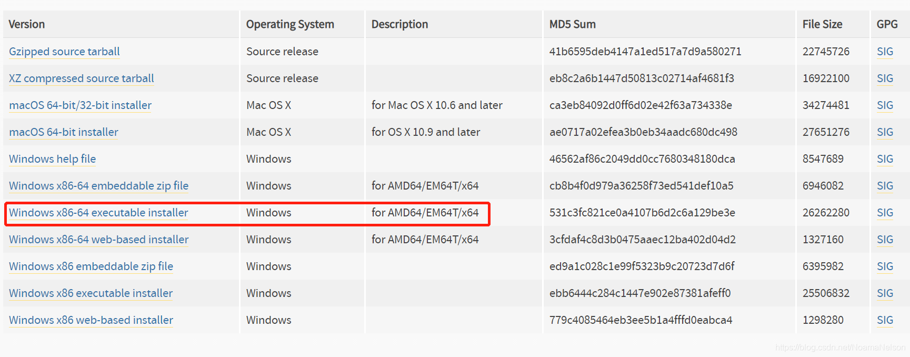This screenshot has width=910, height=357.
Task: Open the XZ compressed source tarball link
Action: coord(82,78)
